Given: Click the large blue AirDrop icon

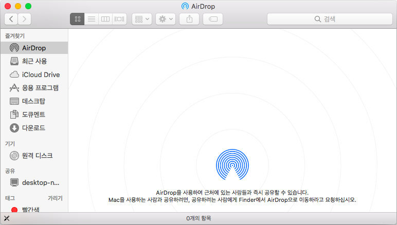Looking at the screenshot, I should [232, 164].
